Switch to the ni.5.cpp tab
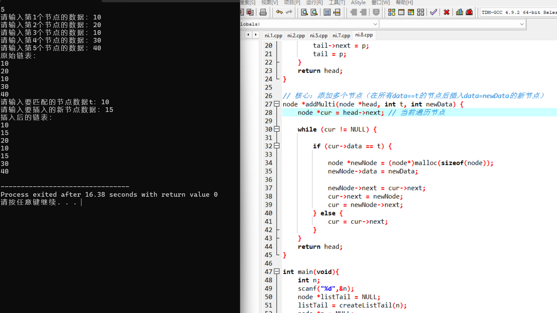 (319, 35)
